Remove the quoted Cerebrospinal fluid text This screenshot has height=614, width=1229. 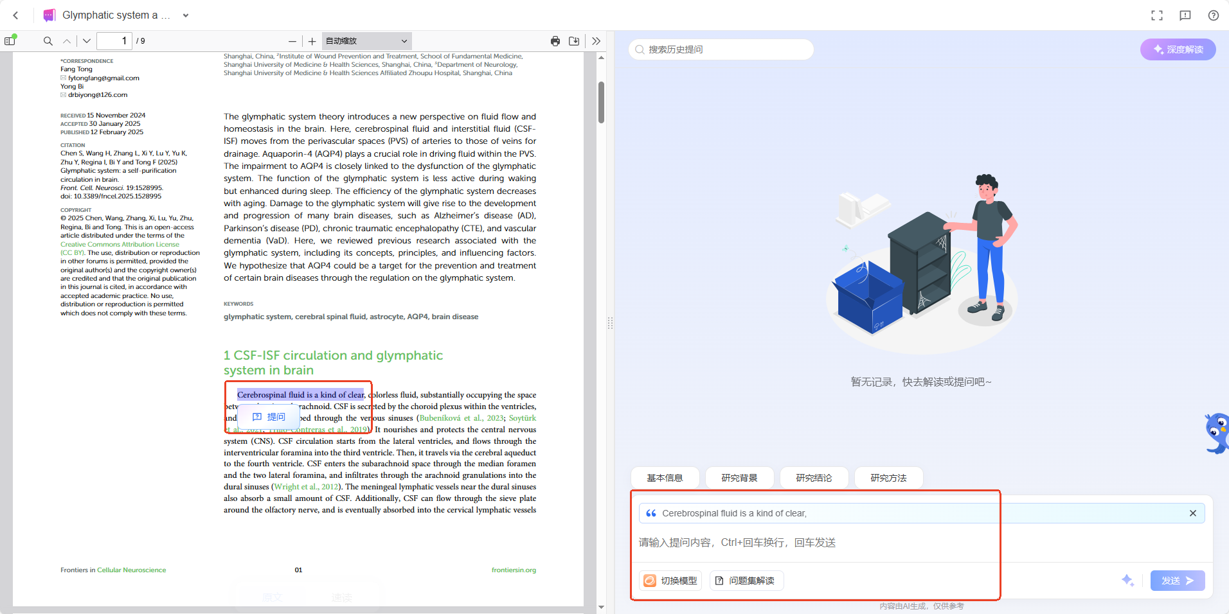pos(1193,513)
